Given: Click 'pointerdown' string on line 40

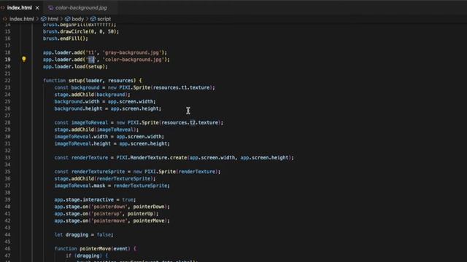Looking at the screenshot, I should (109, 207).
